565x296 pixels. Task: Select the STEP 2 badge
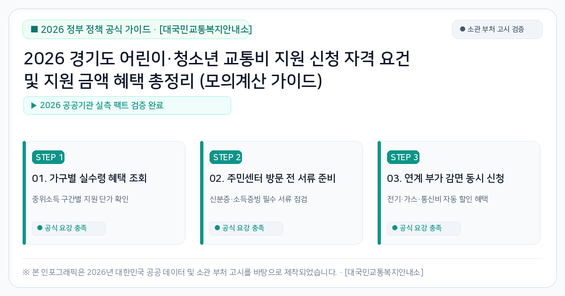click(x=226, y=157)
